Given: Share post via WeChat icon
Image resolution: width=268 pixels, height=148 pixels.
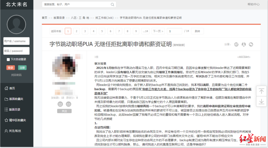Looking at the screenshot, I should [251, 45].
